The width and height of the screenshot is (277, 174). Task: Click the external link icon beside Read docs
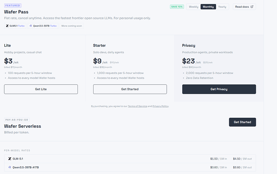[x=252, y=7]
